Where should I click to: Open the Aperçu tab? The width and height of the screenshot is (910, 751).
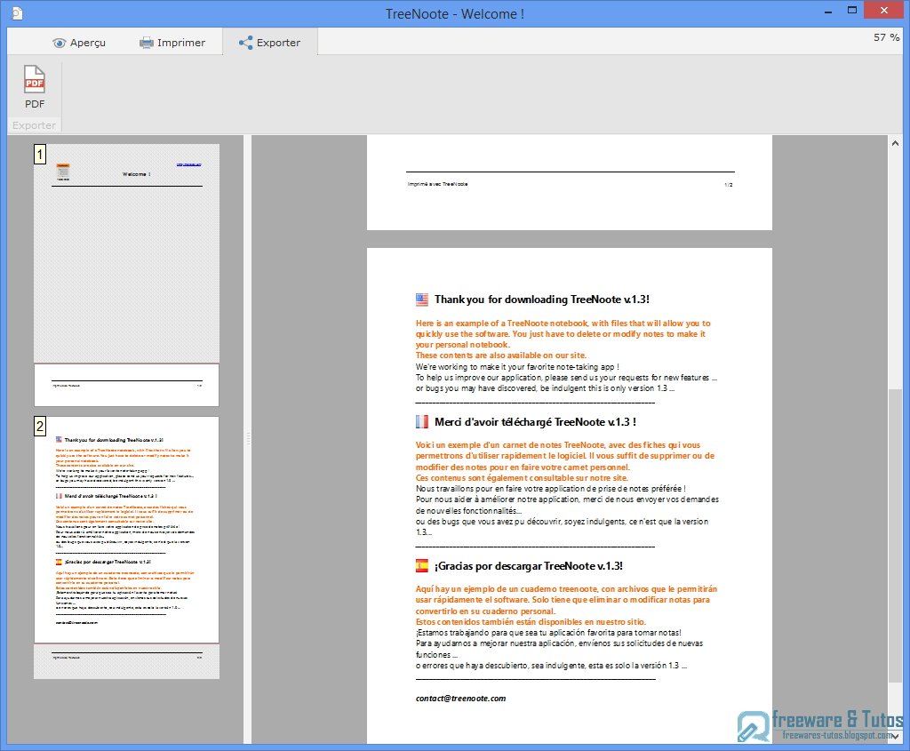click(x=79, y=43)
